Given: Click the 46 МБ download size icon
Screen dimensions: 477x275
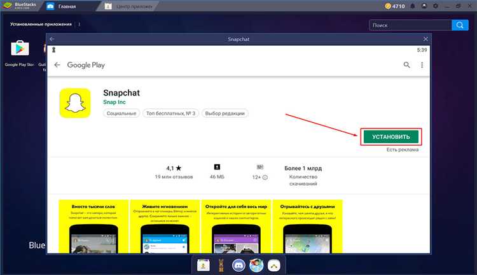Looking at the screenshot, I should point(217,167).
